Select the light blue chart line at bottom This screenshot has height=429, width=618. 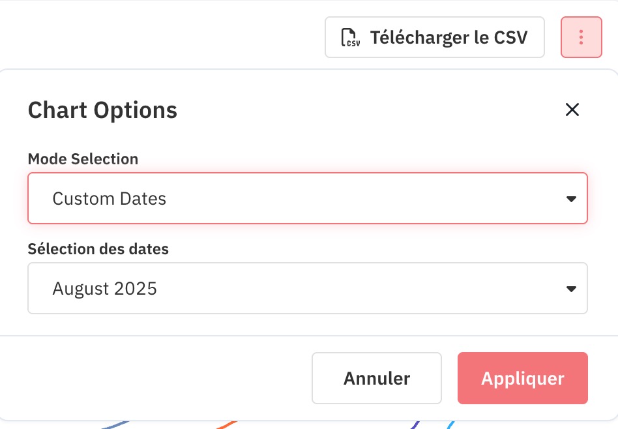coord(450,425)
